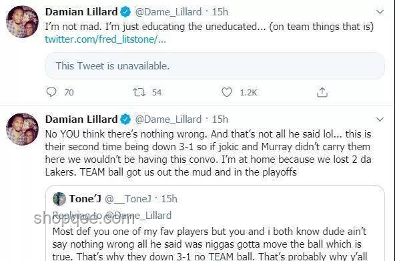Click verified badge on the first Damian Lillard tweet

coord(125,12)
